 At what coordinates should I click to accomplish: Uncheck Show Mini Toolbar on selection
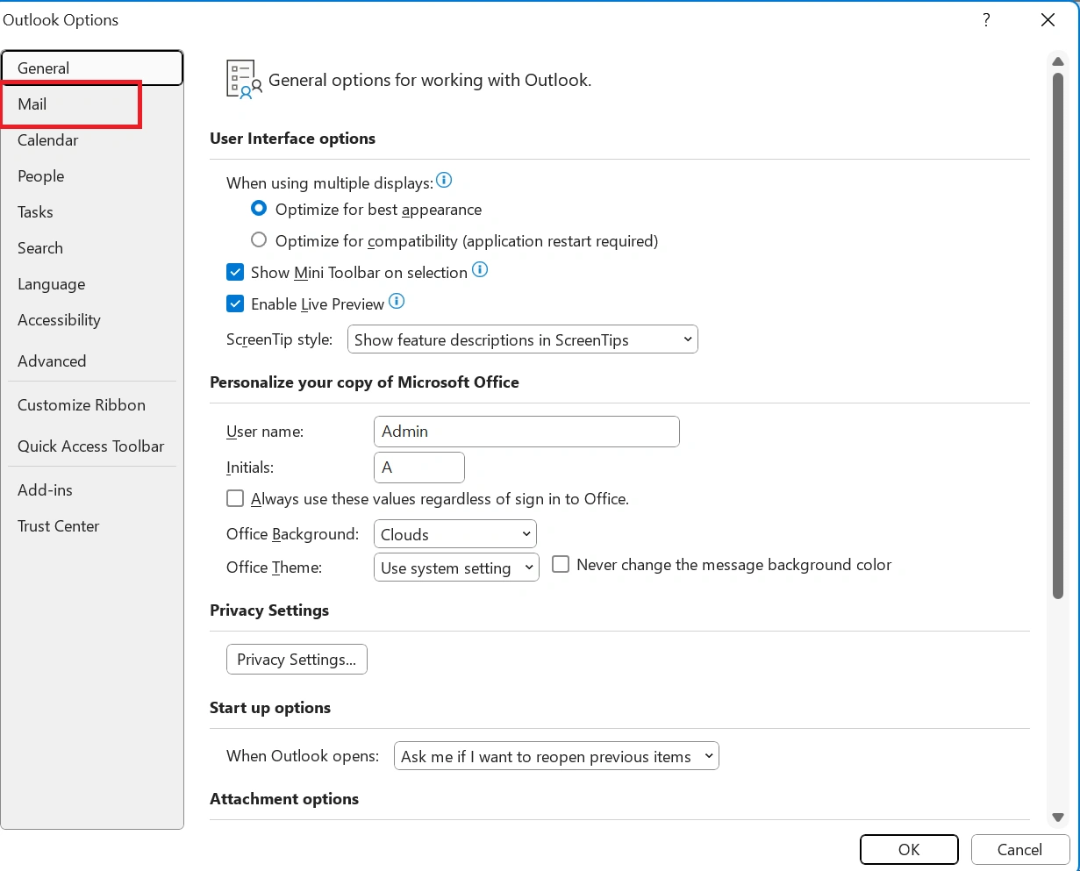(235, 273)
